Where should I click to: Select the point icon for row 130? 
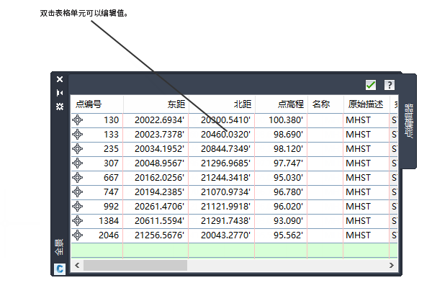click(x=78, y=120)
